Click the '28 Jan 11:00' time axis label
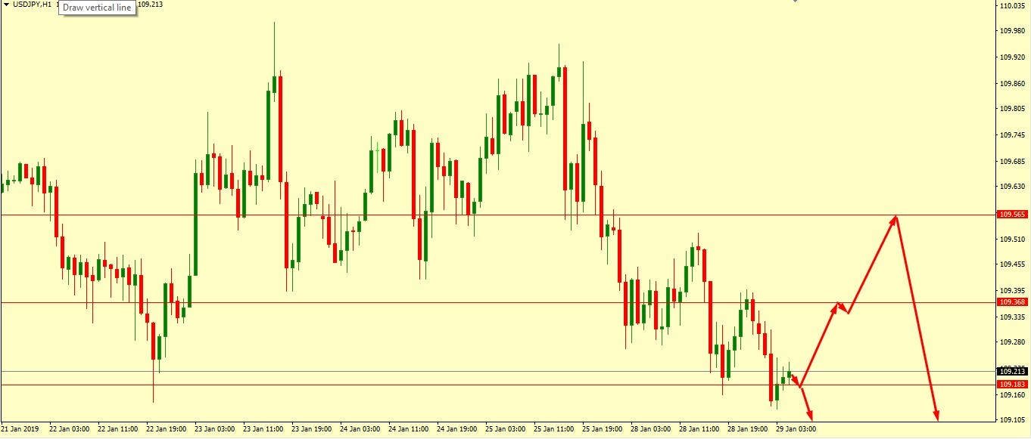Image resolution: width=1031 pixels, height=439 pixels. click(699, 429)
